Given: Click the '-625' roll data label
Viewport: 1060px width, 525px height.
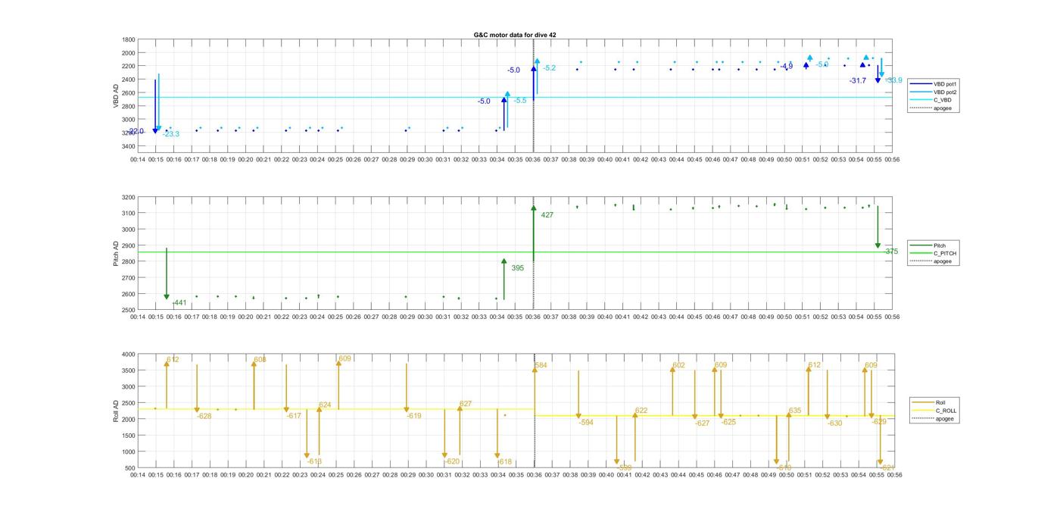Looking at the screenshot, I should [728, 422].
